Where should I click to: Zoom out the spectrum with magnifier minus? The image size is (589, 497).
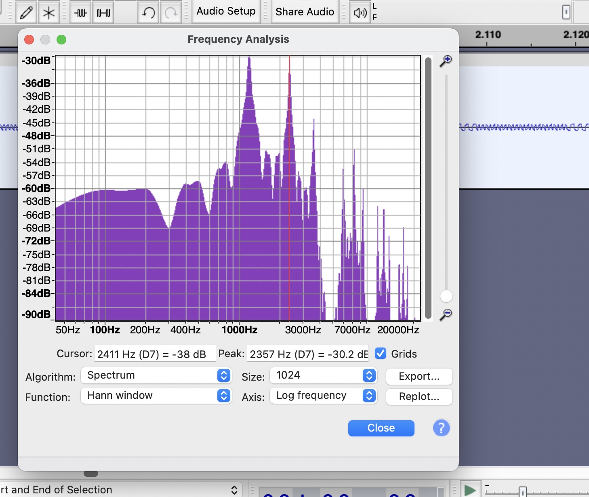click(446, 314)
